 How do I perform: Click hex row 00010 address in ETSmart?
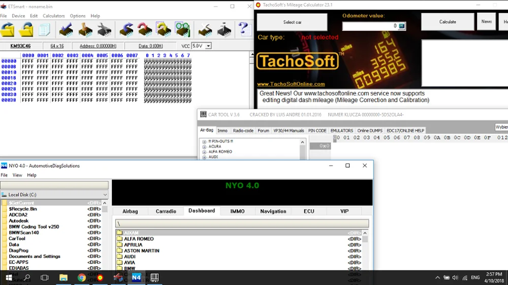(9, 72)
